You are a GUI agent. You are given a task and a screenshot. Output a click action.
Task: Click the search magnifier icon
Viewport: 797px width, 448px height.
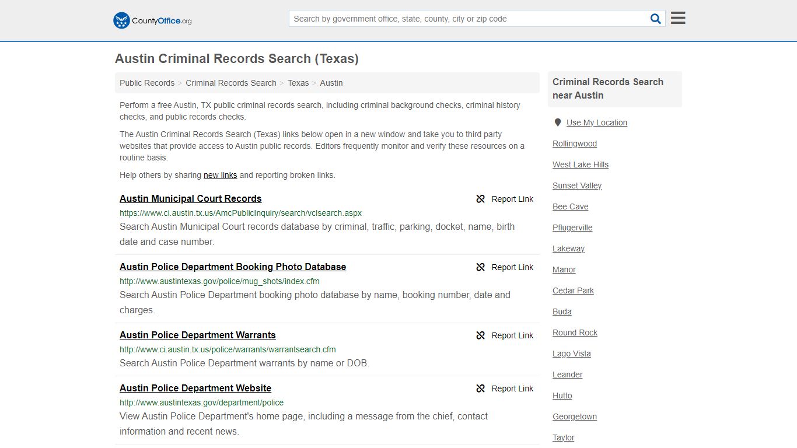pos(656,19)
